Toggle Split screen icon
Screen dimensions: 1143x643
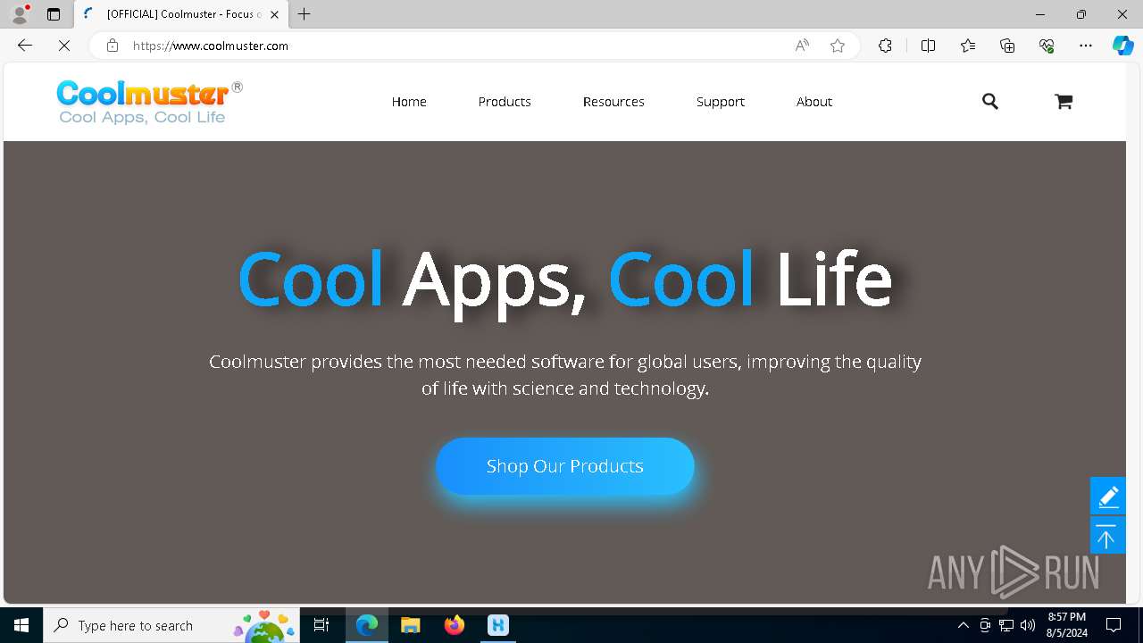(x=928, y=46)
